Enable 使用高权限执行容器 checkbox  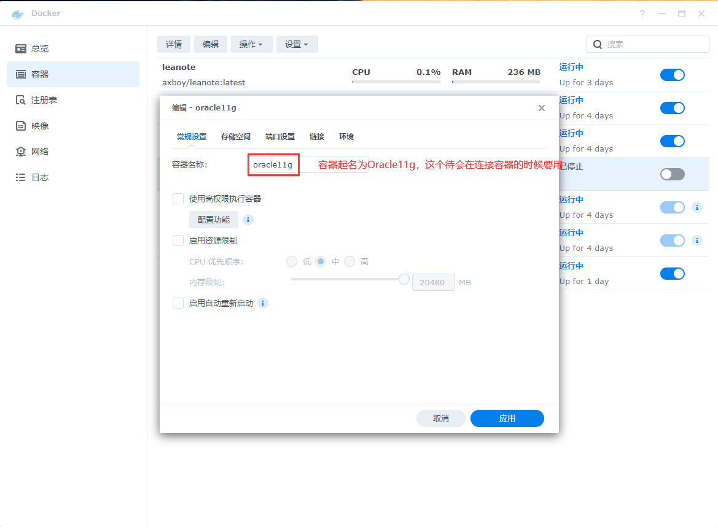[x=178, y=199]
